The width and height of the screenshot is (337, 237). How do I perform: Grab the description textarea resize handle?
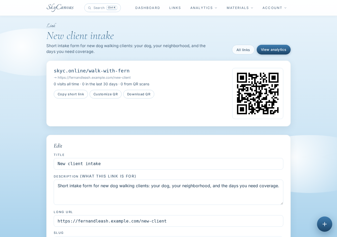point(282,203)
